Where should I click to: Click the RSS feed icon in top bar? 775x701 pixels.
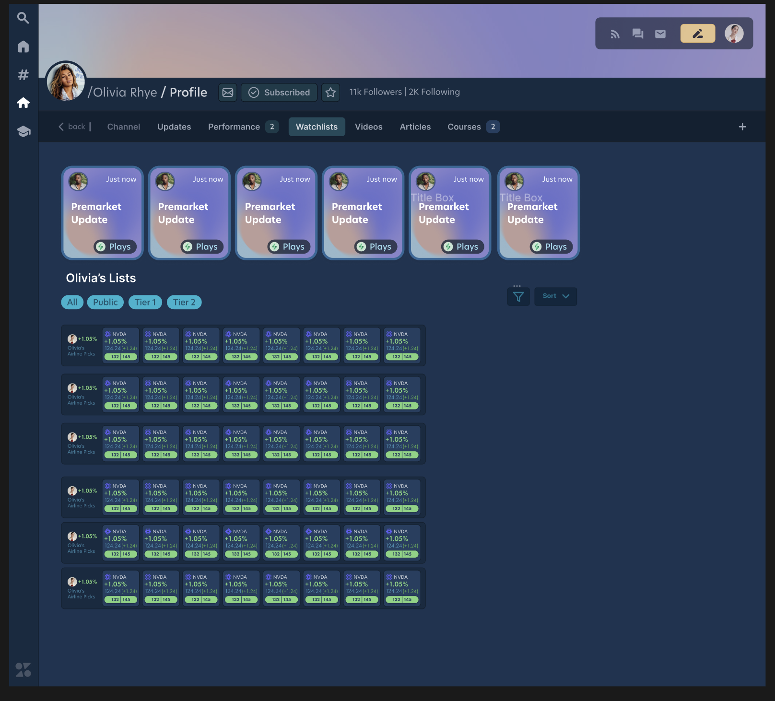615,34
